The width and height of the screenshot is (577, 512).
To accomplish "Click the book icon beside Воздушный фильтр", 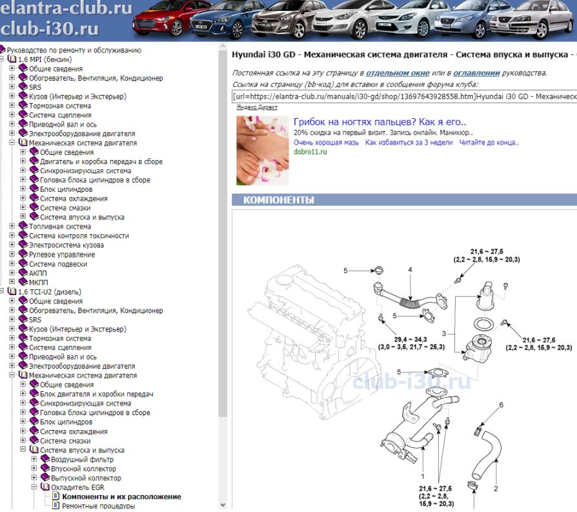I will [45, 460].
